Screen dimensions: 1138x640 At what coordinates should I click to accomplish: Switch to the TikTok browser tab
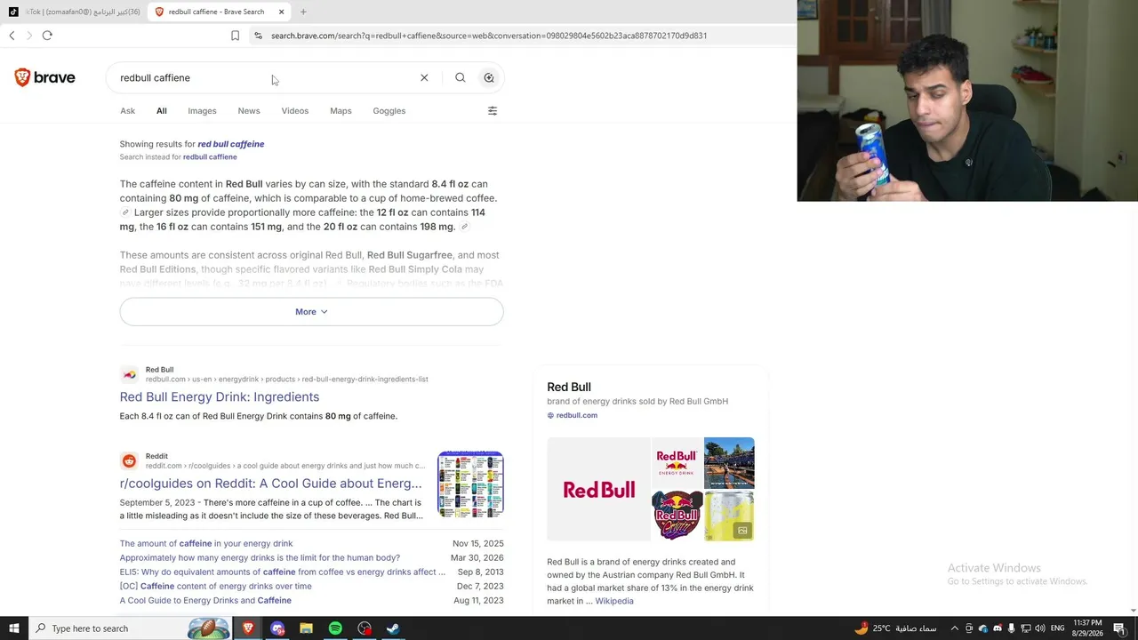tap(75, 12)
